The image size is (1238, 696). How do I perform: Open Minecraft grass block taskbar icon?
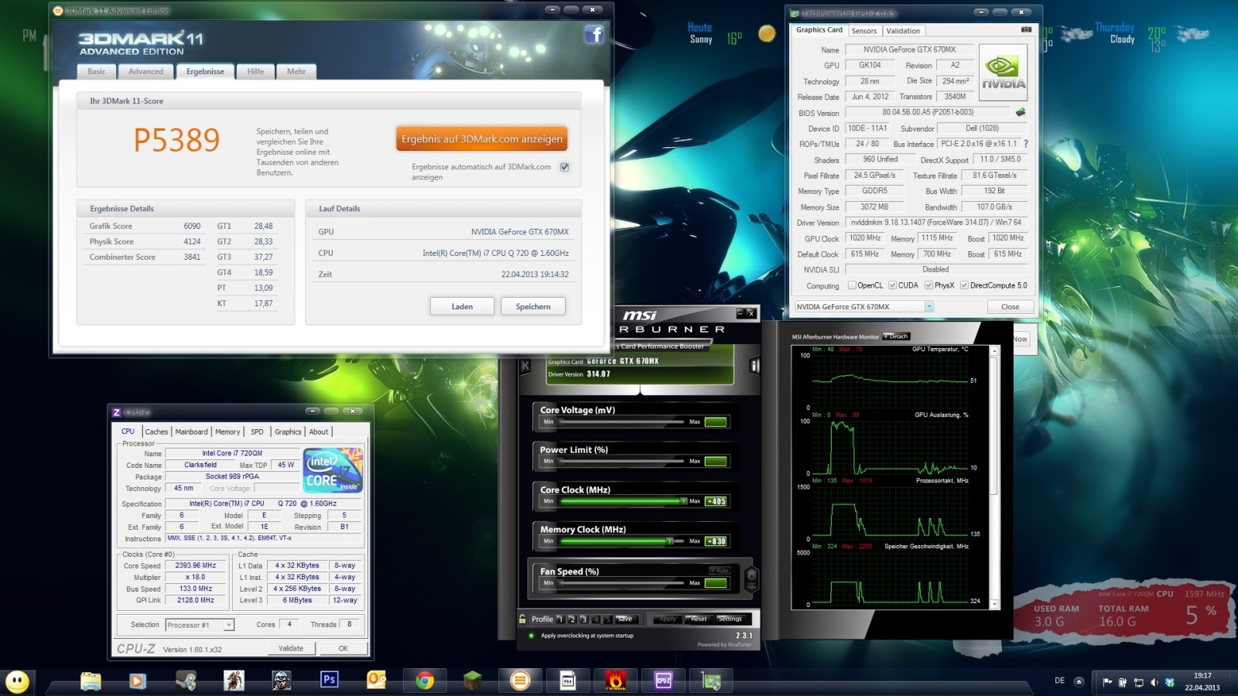tap(473, 681)
